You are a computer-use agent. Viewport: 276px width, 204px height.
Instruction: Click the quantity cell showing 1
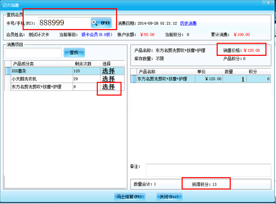coord(235,79)
